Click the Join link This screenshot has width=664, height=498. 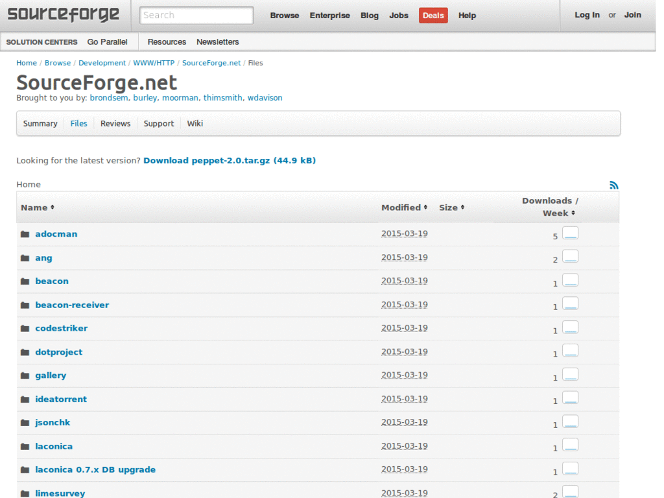coord(633,15)
